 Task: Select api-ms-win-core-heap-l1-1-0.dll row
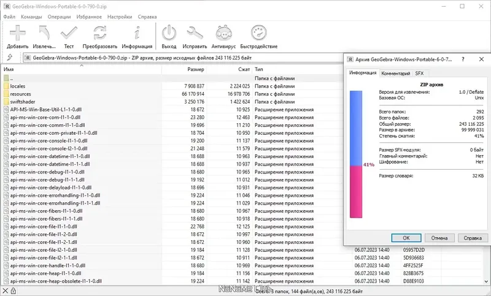[x=242, y=273]
